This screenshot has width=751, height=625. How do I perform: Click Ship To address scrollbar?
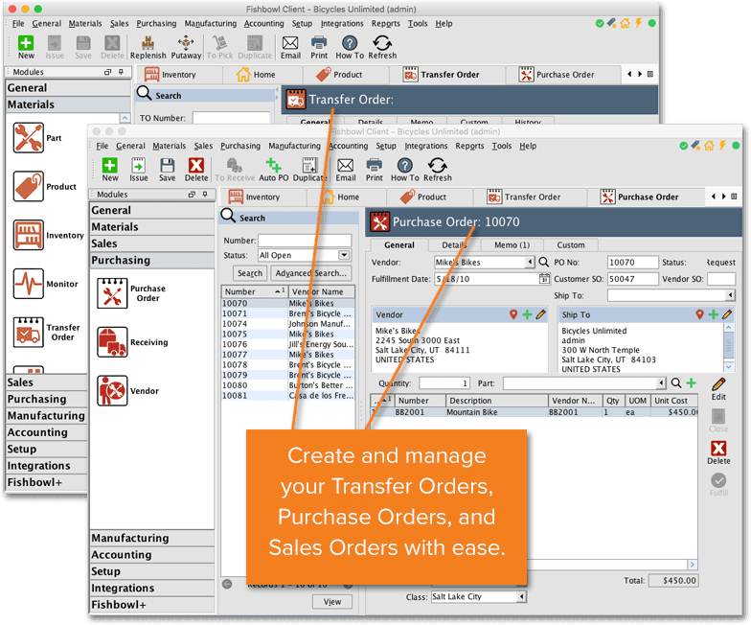(728, 346)
